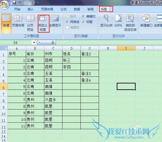Select column H header
Image resolution: width=162 pixels, height=142 pixels.
(x=108, y=48)
